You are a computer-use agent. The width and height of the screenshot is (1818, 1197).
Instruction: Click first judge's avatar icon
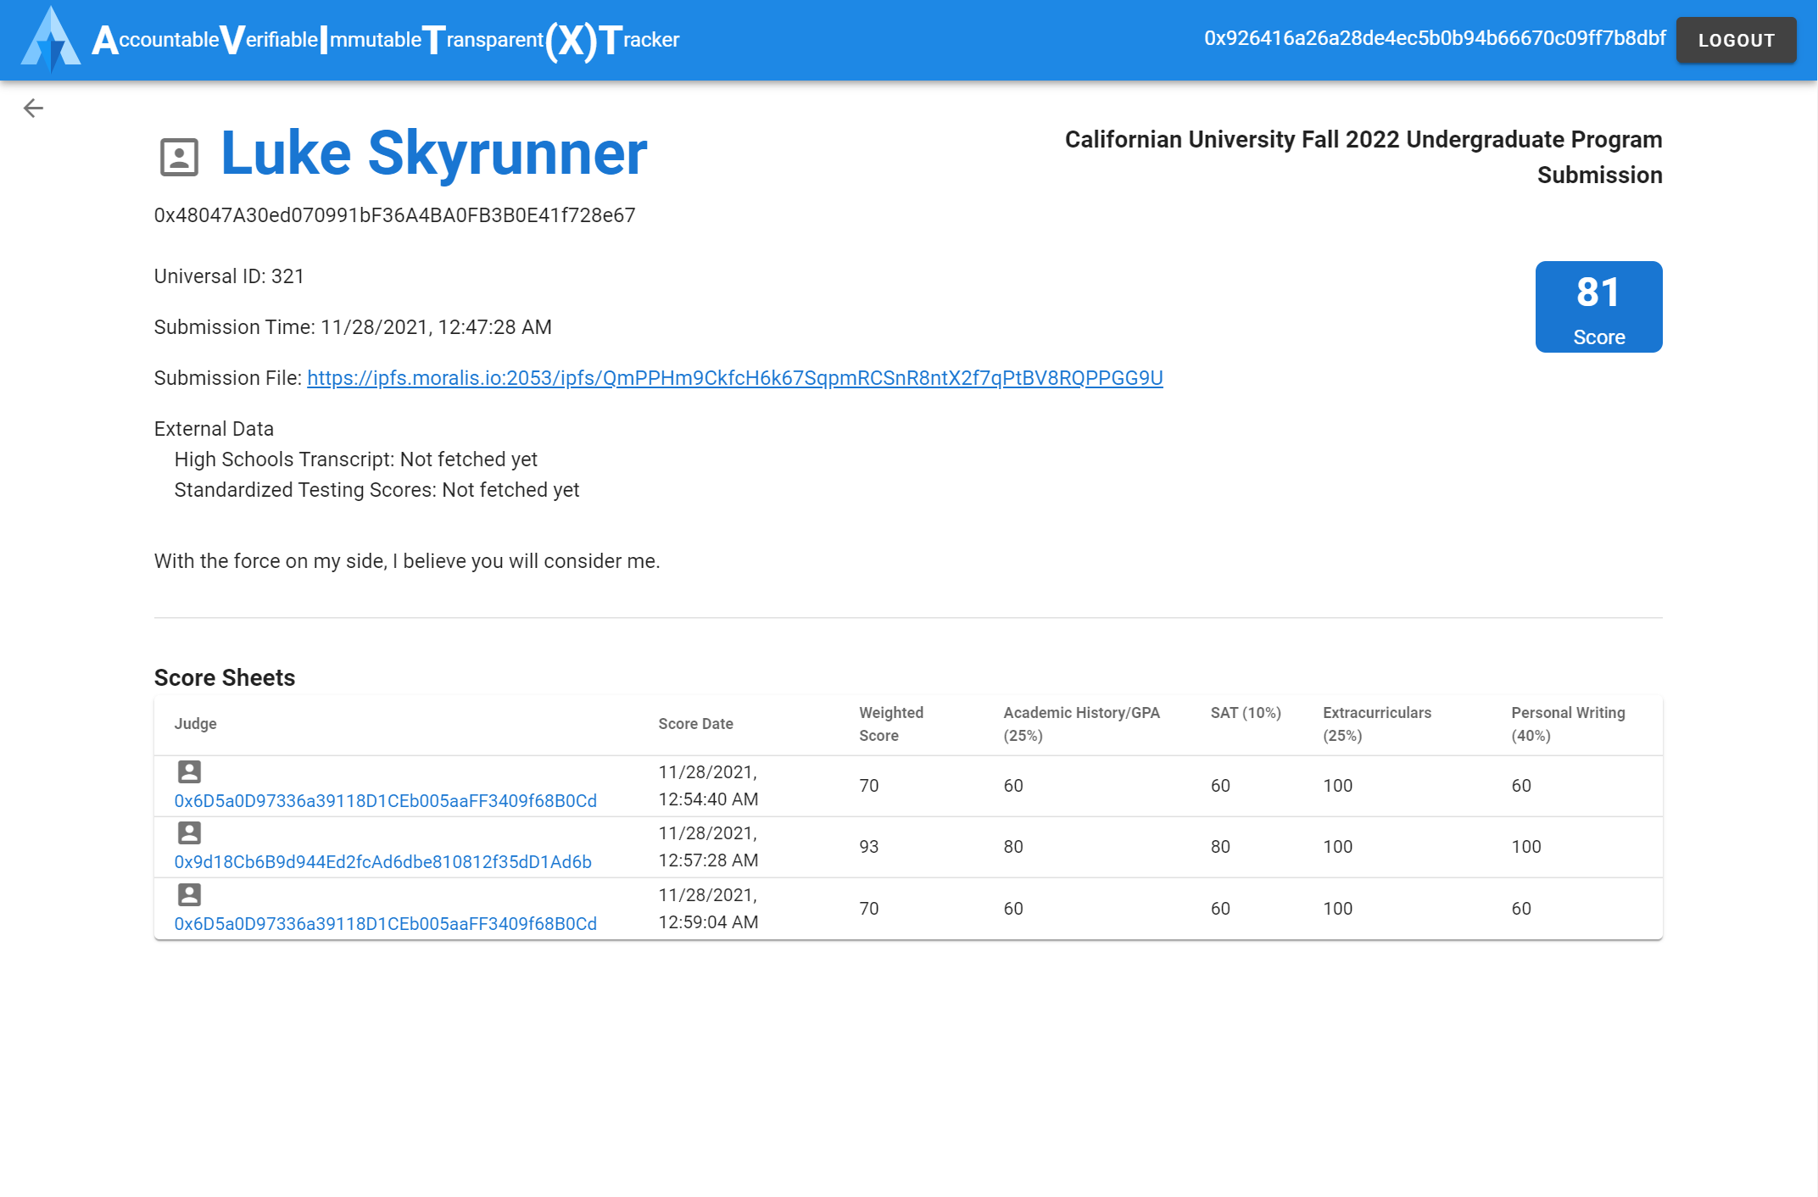(x=189, y=771)
